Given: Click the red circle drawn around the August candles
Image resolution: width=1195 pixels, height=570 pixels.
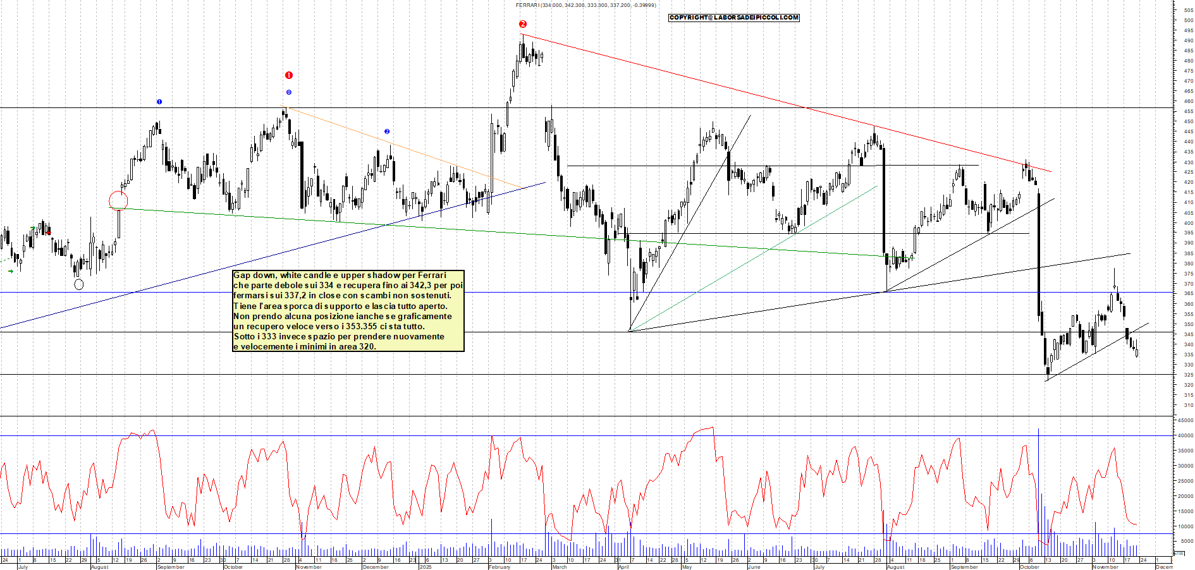Looking at the screenshot, I should click(119, 200).
